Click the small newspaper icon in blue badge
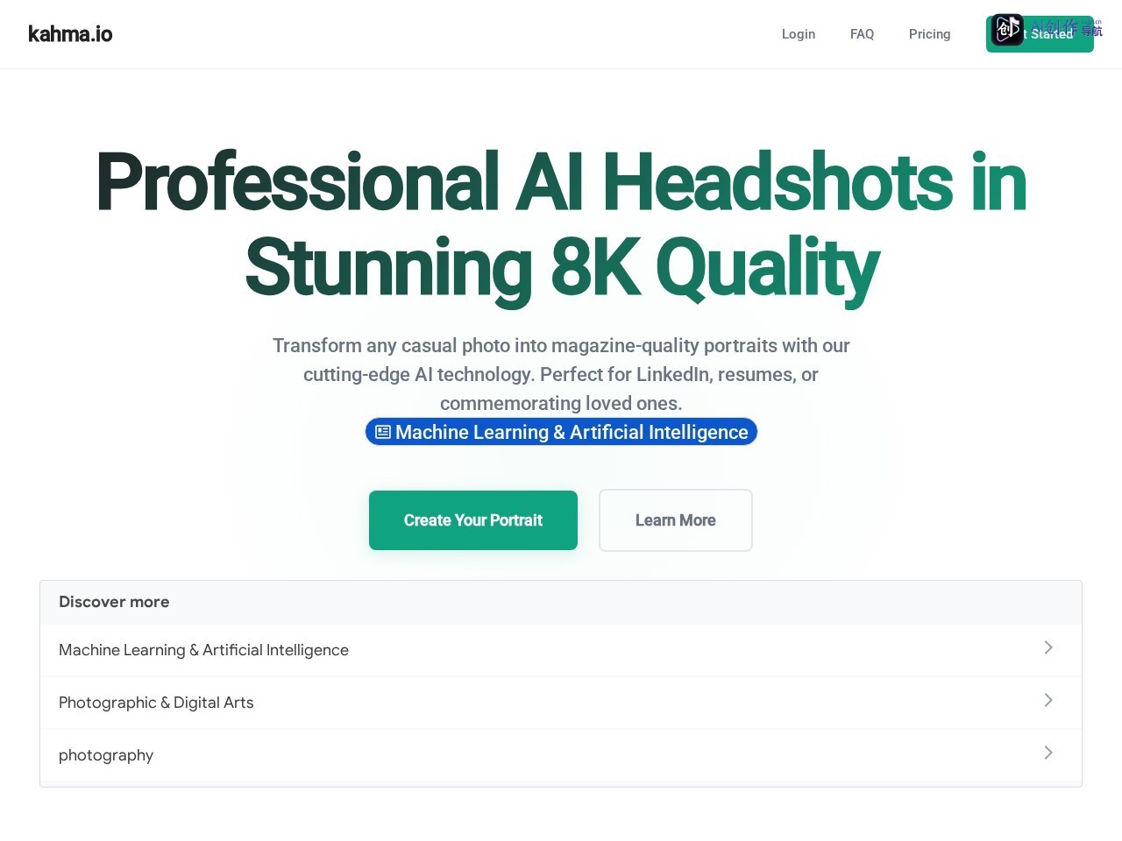 click(383, 432)
